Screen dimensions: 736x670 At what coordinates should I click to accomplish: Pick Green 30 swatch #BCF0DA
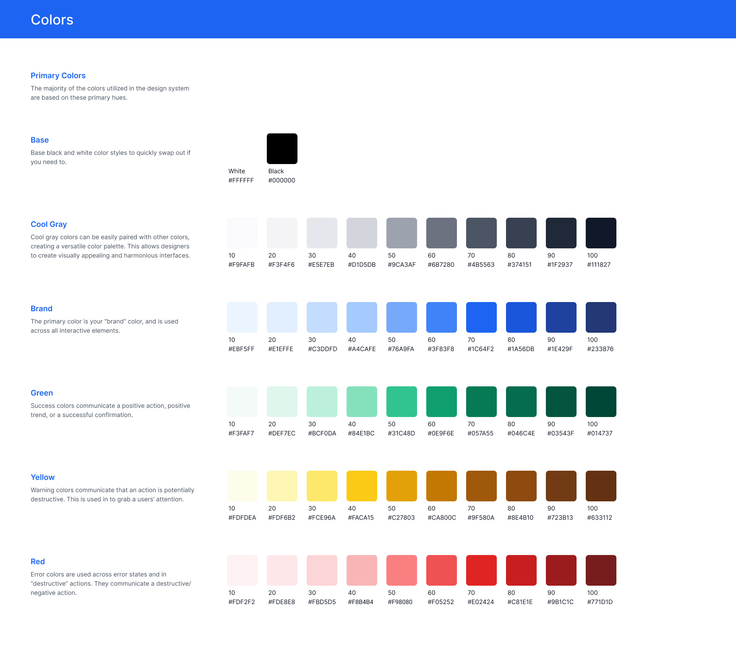322,402
